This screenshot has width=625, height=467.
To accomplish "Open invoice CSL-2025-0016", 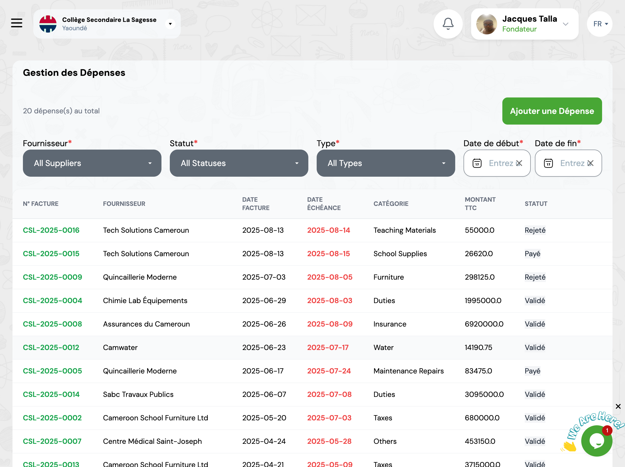I will [51, 230].
